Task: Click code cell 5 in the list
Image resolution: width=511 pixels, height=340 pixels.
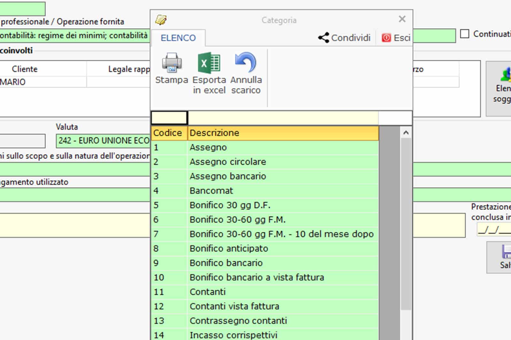Action: (x=169, y=205)
